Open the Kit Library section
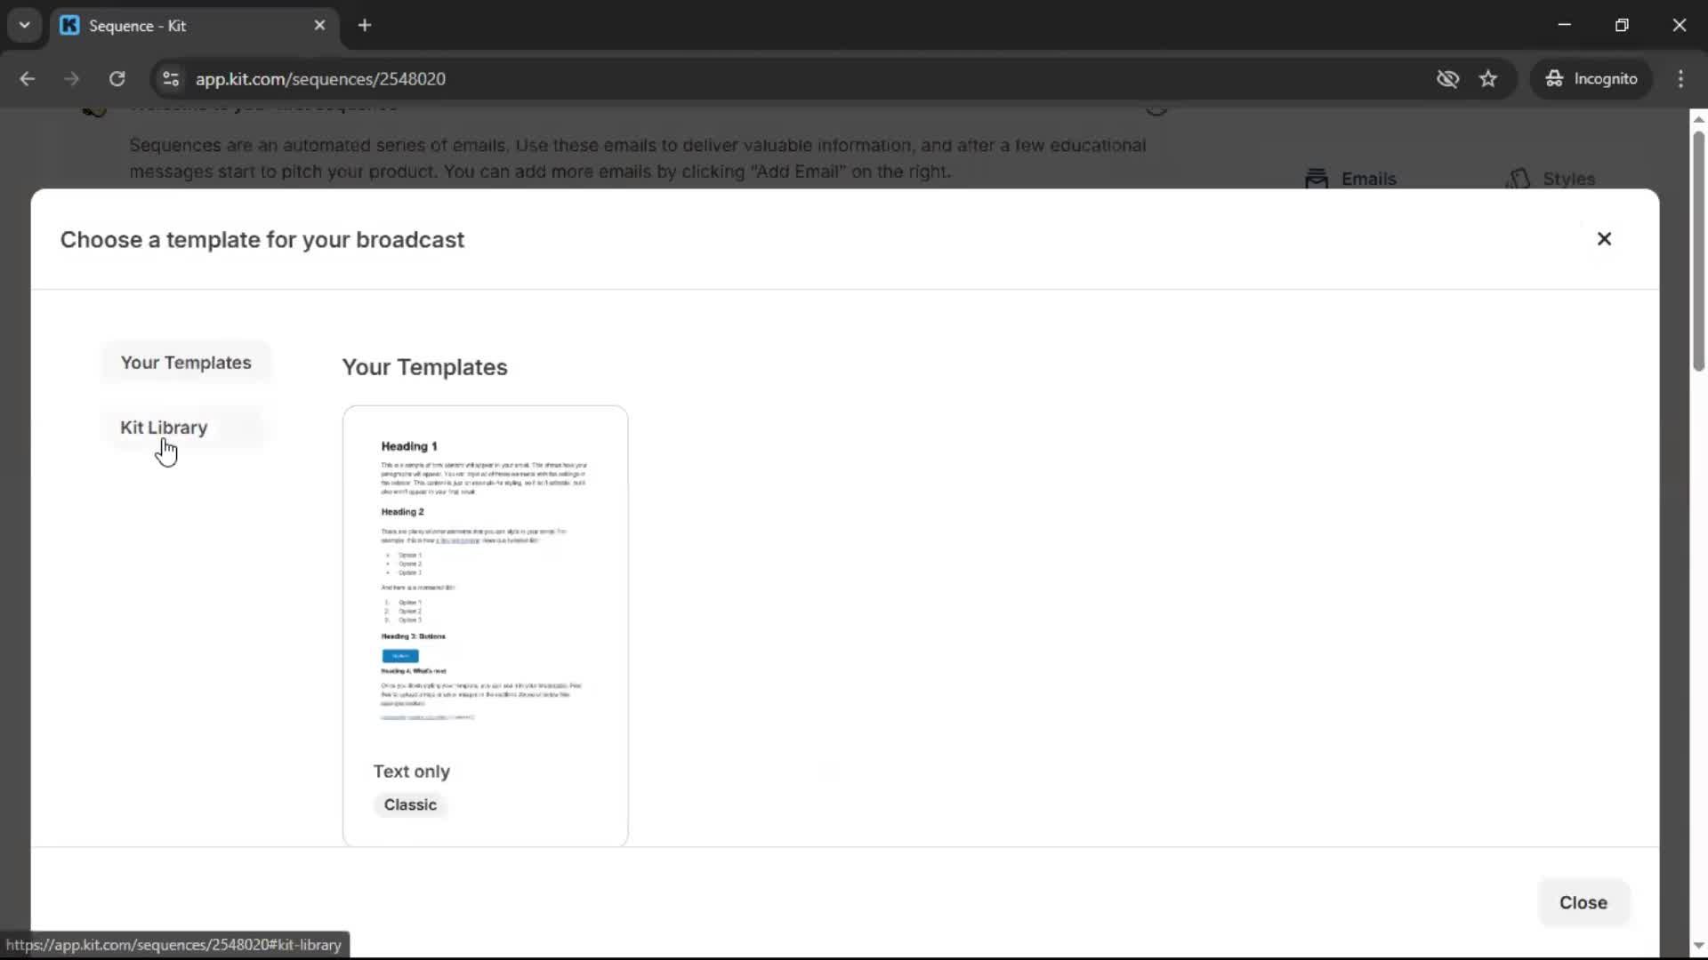The width and height of the screenshot is (1708, 960). click(164, 428)
